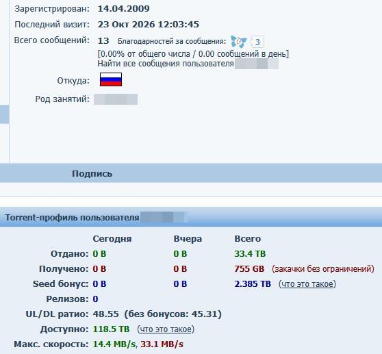Click 'Torrent-профиль пользователя' header
The height and width of the screenshot is (354, 382).
(x=72, y=217)
